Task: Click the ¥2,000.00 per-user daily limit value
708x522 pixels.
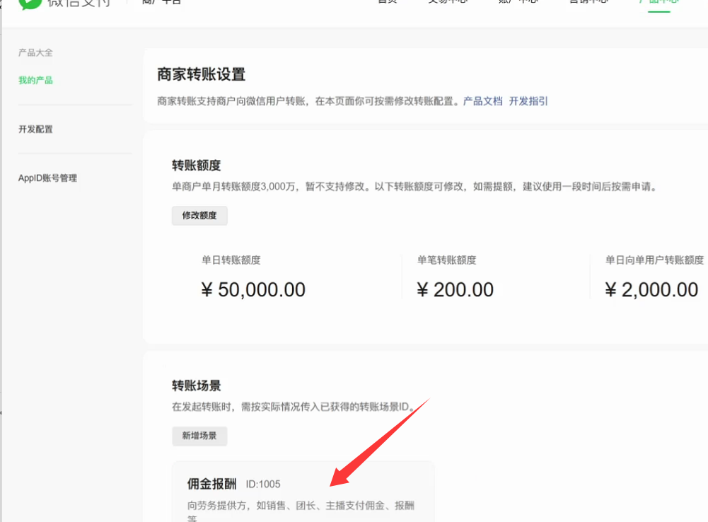Action: click(x=651, y=290)
